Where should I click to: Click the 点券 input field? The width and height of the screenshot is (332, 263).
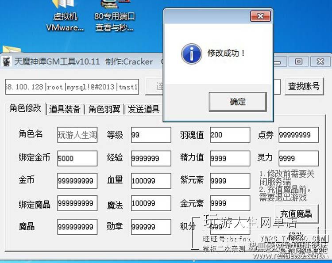298,135
